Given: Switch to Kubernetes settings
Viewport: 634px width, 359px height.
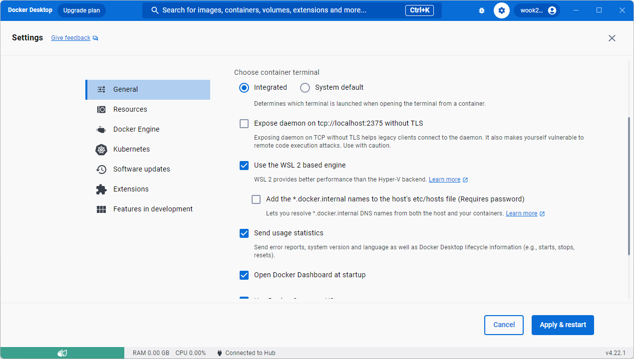Looking at the screenshot, I should 148,150.
